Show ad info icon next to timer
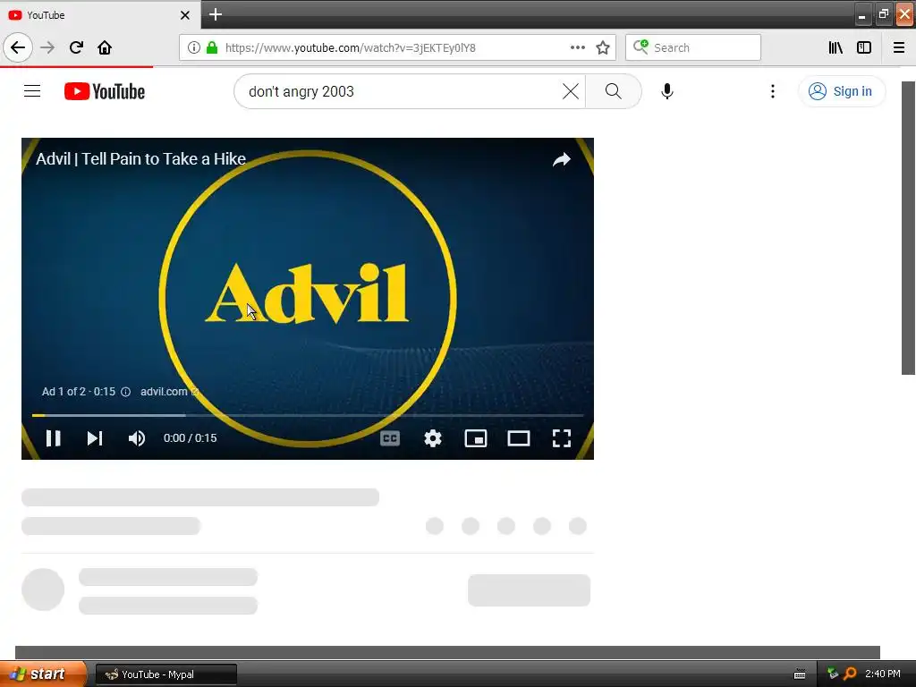 coord(125,392)
